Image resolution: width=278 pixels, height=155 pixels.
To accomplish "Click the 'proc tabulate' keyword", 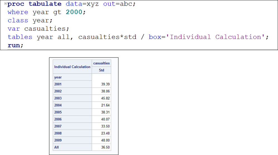I will coord(34,4).
